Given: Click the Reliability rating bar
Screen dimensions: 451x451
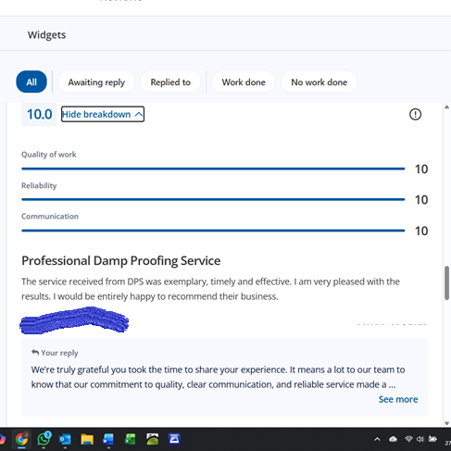Looking at the screenshot, I should pos(213,199).
